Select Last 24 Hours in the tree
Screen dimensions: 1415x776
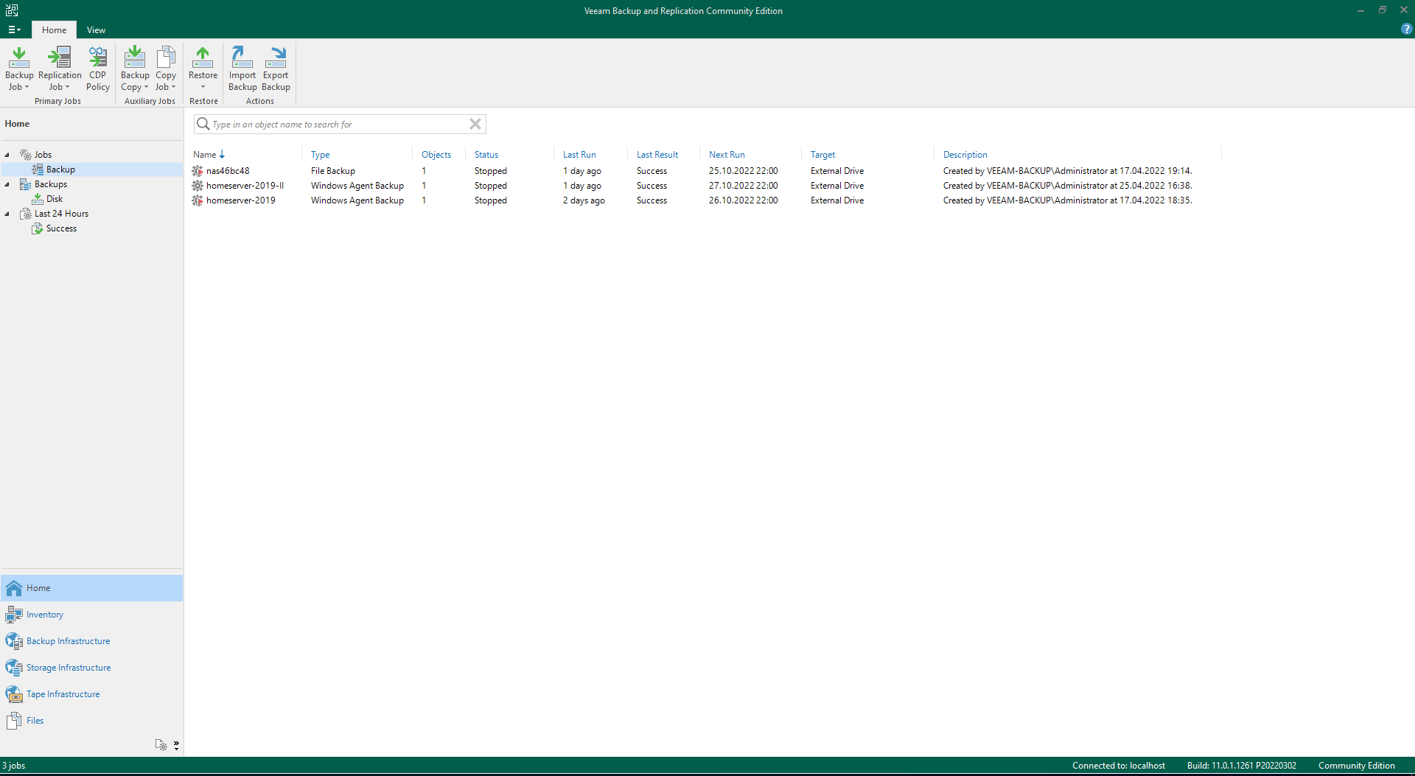[61, 214]
